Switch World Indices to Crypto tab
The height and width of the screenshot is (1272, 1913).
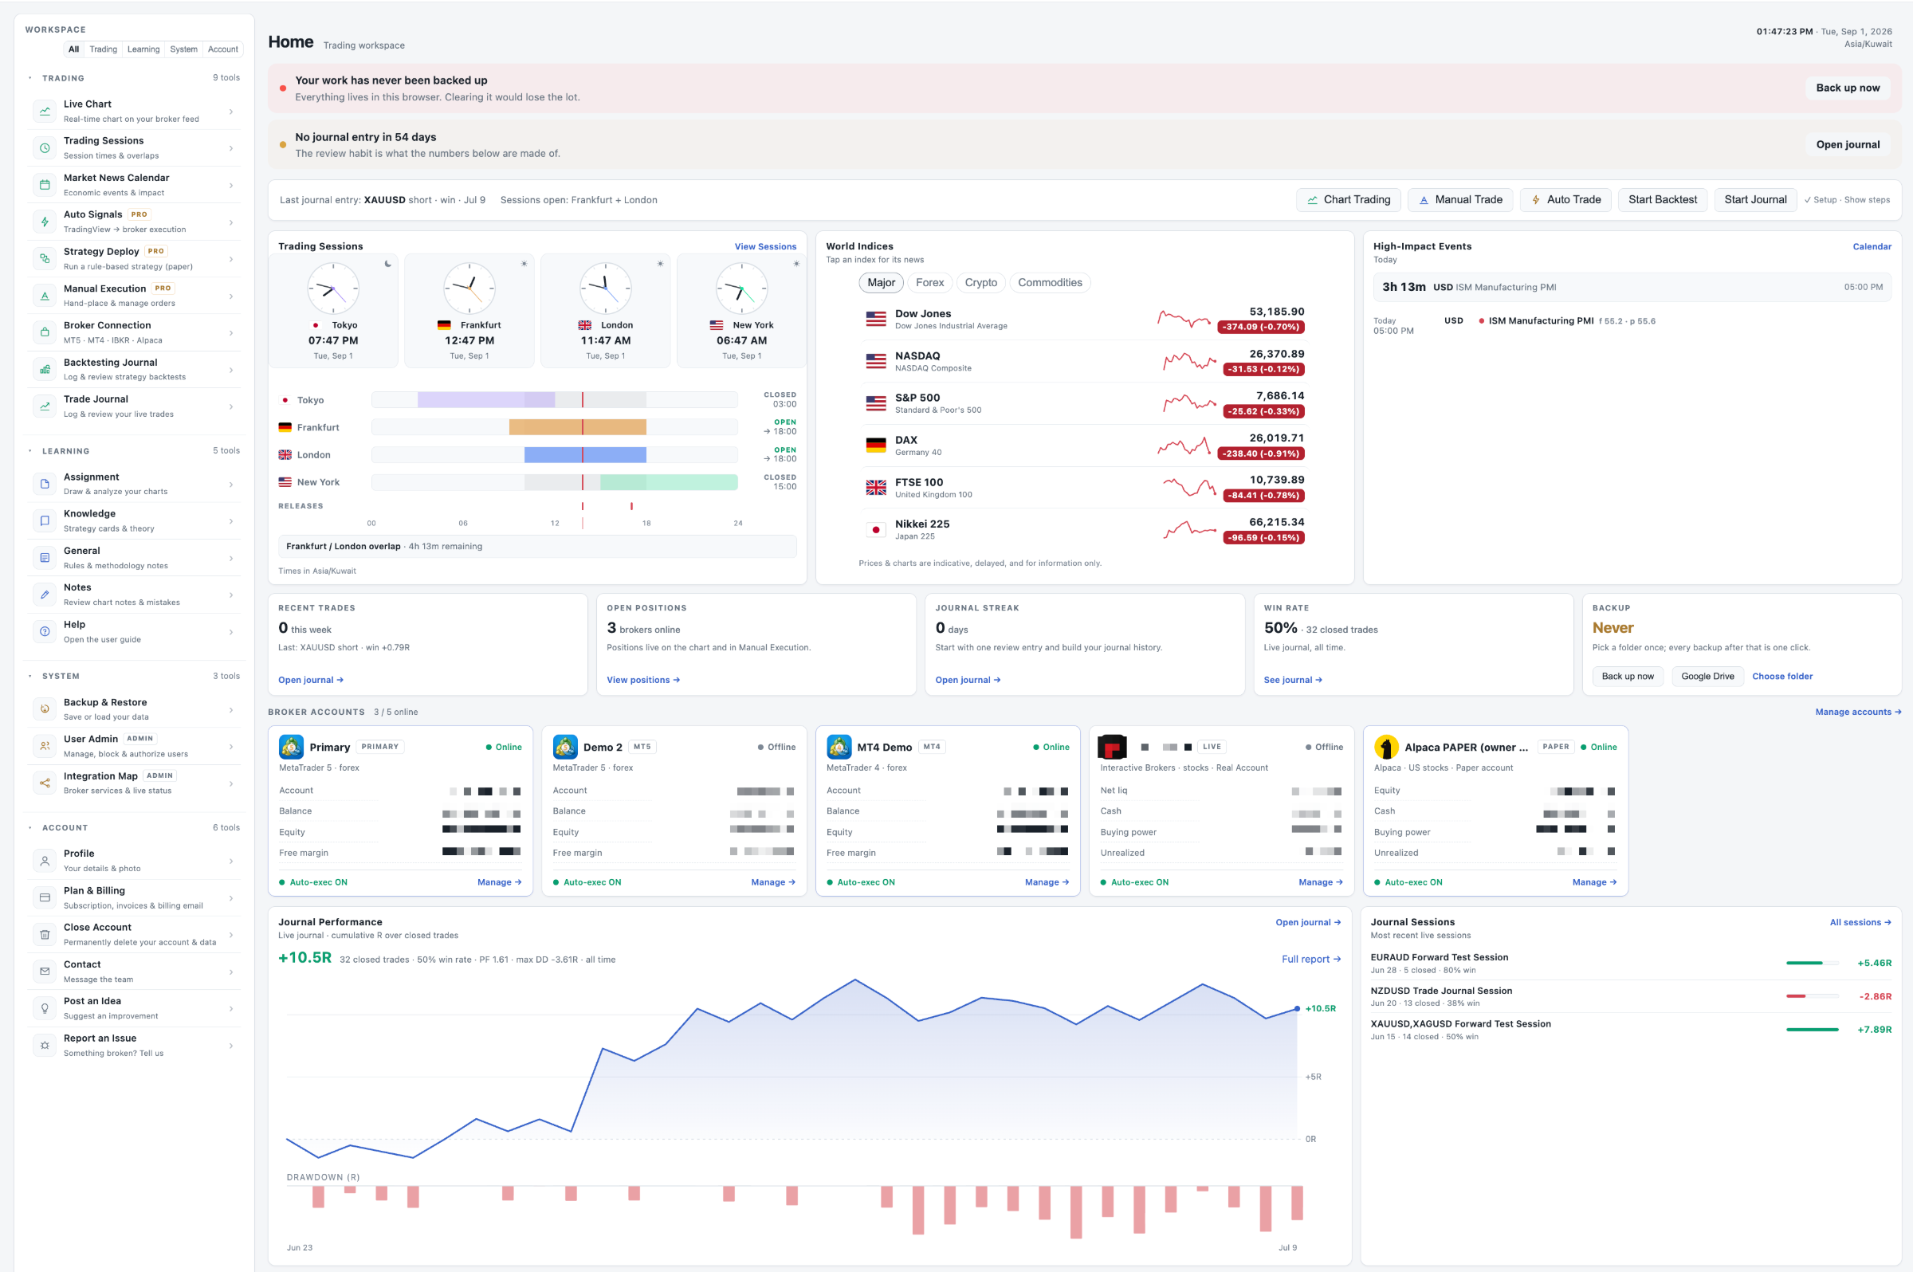981,283
